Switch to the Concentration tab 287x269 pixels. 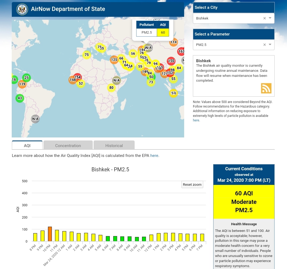[x=68, y=145]
